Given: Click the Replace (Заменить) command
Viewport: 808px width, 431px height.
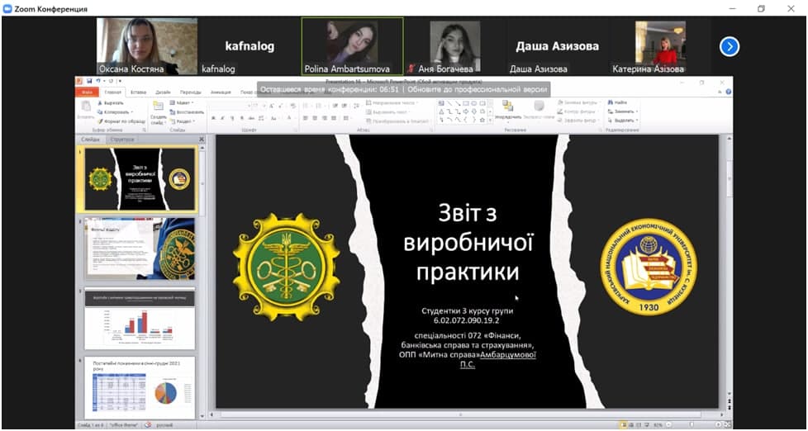Looking at the screenshot, I should (x=622, y=111).
